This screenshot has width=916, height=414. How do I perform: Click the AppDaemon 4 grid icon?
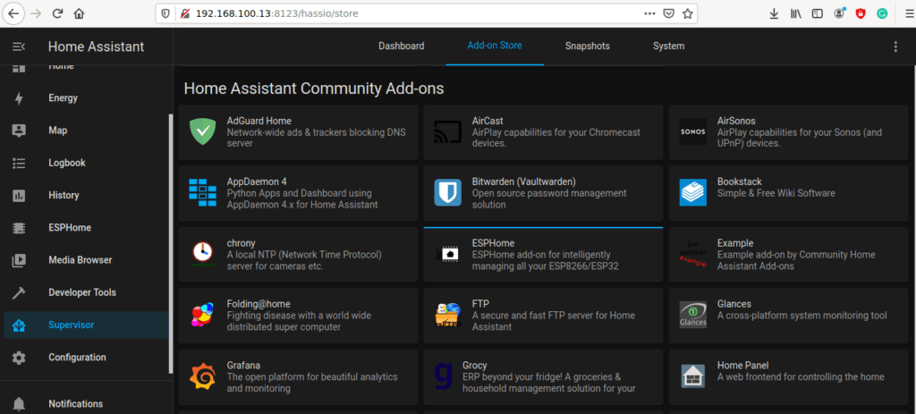point(203,193)
